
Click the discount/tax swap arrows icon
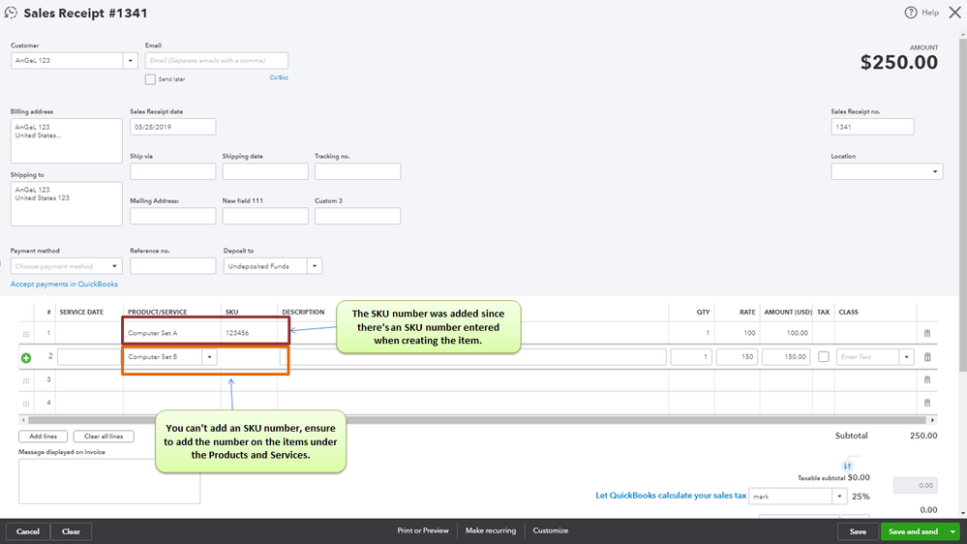[847, 466]
